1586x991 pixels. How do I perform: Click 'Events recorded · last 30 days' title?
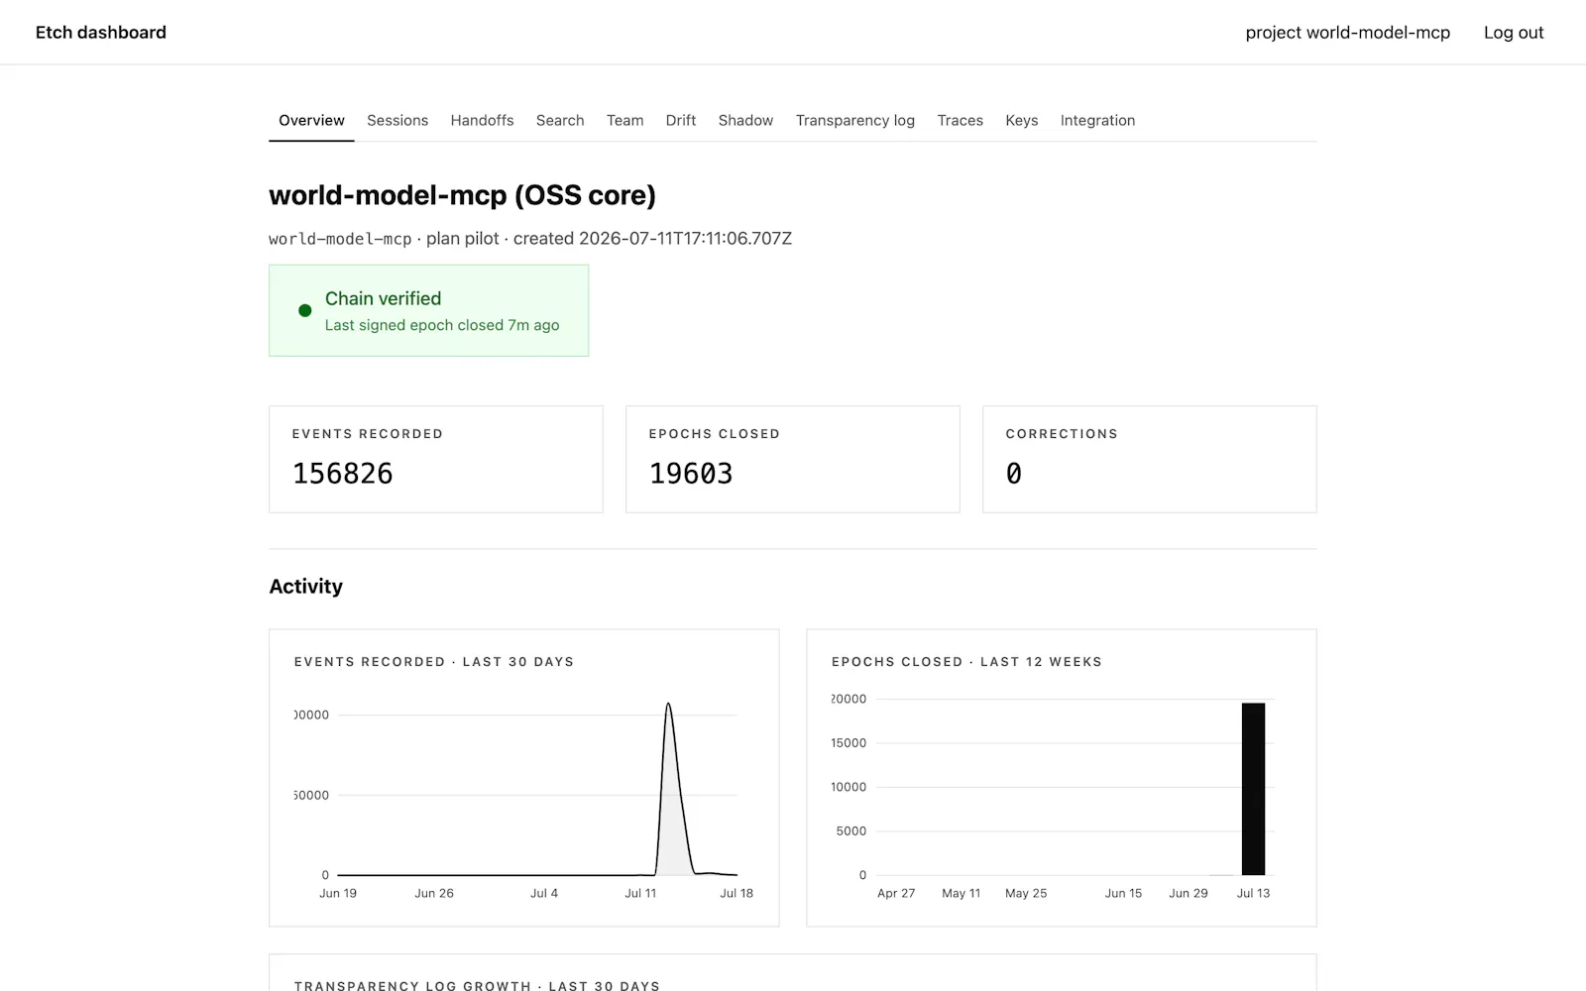click(x=434, y=662)
